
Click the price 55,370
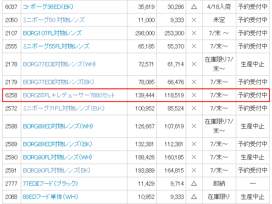[x=176, y=46]
